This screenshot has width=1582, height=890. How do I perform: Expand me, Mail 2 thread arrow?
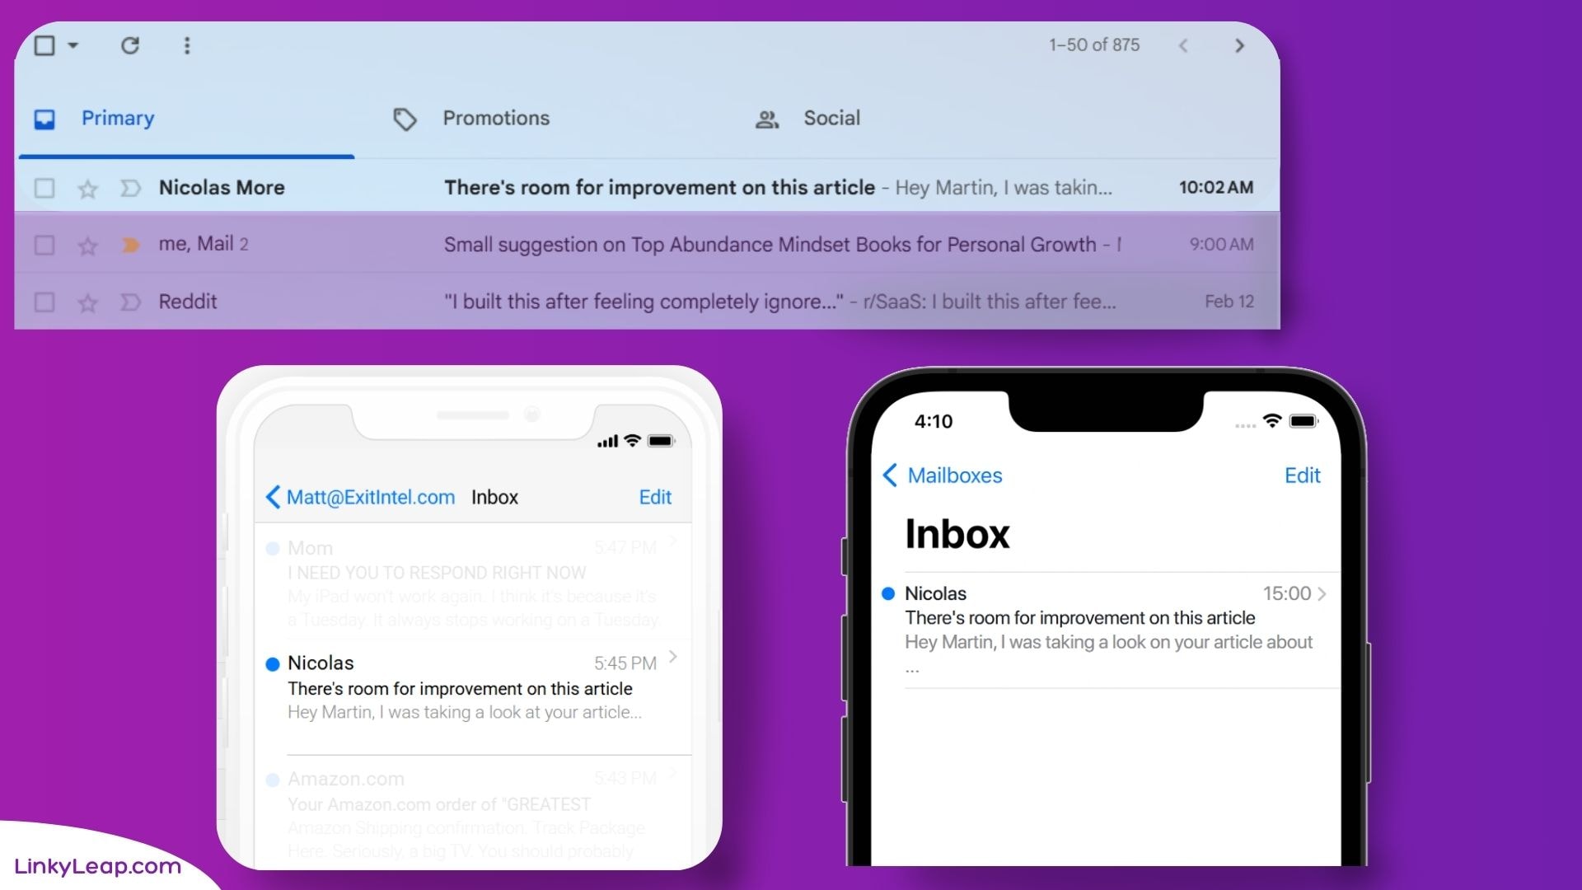pos(130,243)
